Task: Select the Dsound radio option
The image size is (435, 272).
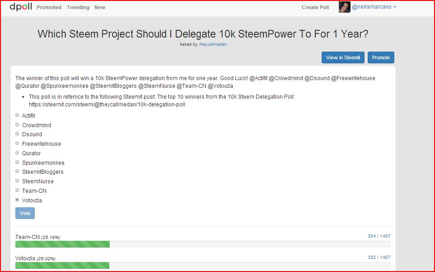Action: click(17, 134)
